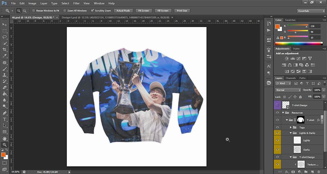The image size is (327, 174).
Task: Click the color spectrum ramp
Action: coord(299,44)
